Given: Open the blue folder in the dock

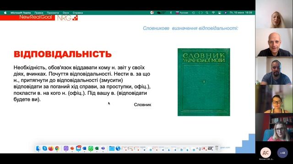Looking at the screenshot, I should (112, 148).
